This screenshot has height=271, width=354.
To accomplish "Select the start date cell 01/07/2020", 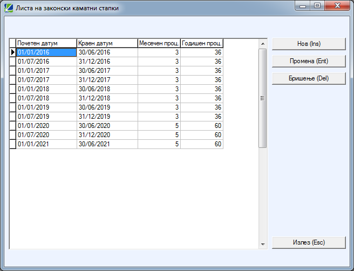I will click(x=46, y=135).
